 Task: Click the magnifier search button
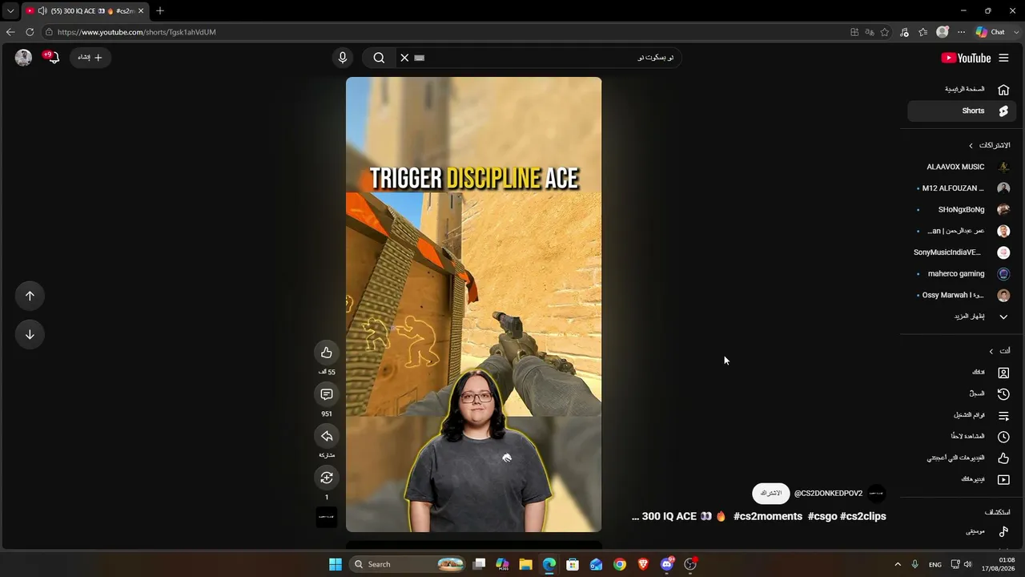tap(379, 58)
